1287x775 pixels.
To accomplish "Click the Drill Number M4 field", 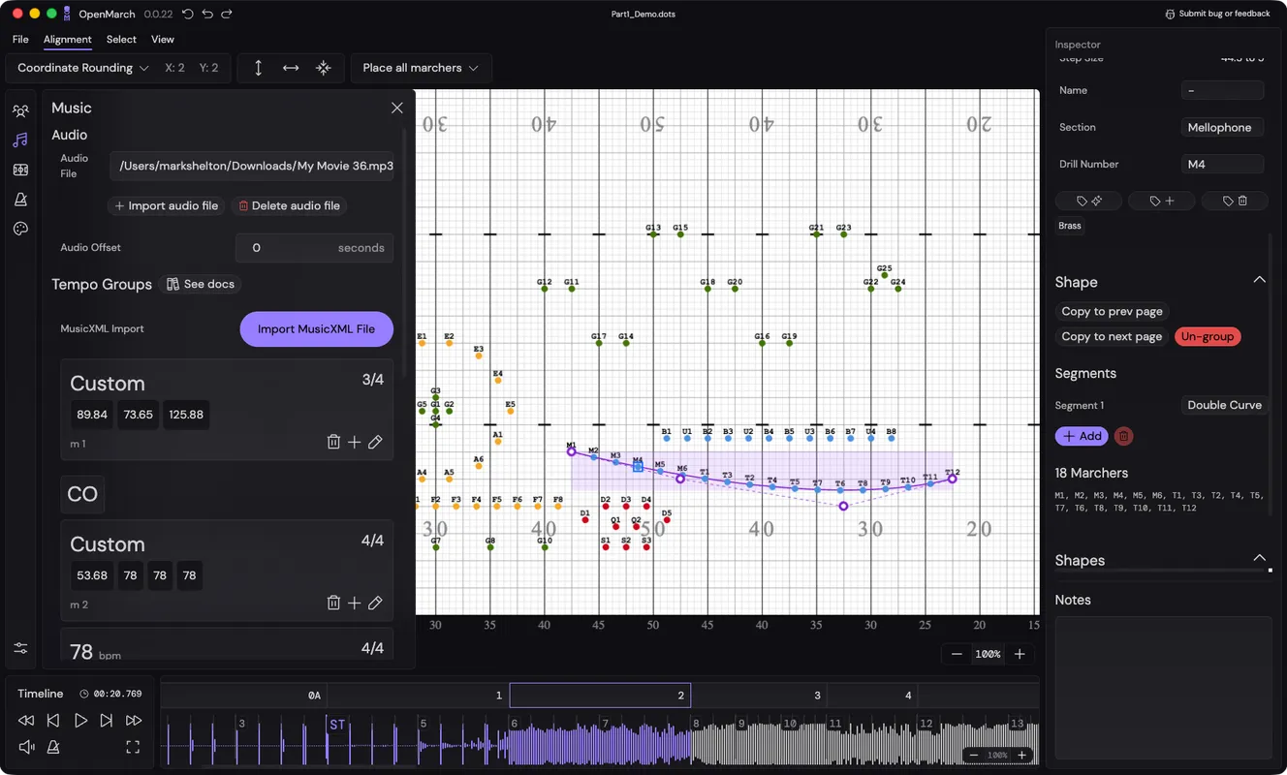I will [1222, 164].
